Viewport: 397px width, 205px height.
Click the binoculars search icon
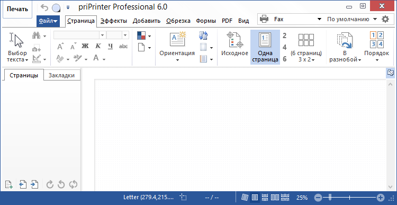pos(37,35)
